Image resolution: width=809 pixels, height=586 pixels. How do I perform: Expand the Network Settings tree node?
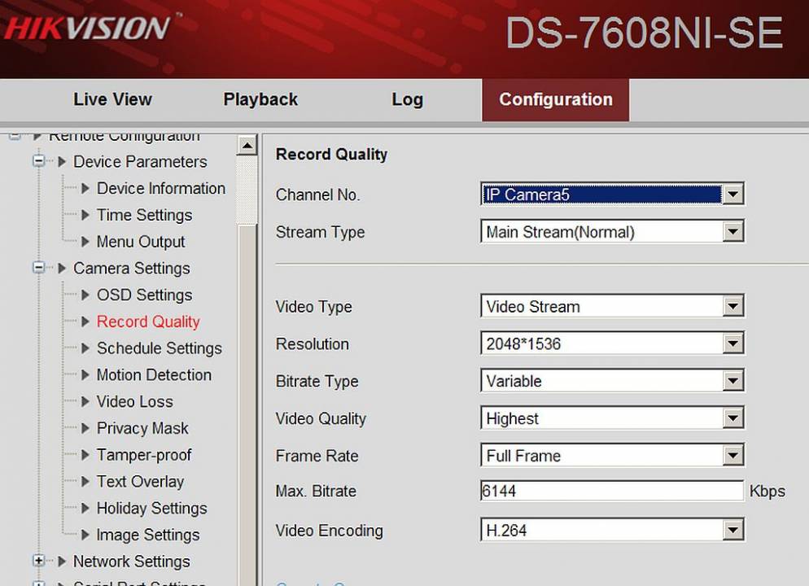(39, 561)
